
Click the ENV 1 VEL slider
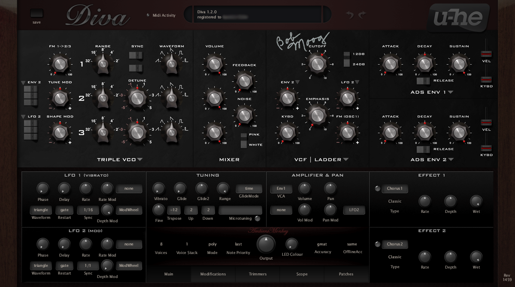click(486, 54)
